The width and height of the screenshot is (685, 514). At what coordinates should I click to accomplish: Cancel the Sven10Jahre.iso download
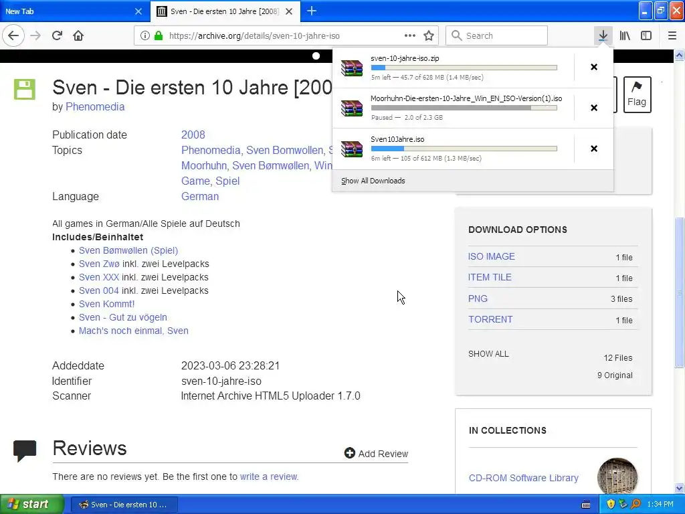[594, 149]
